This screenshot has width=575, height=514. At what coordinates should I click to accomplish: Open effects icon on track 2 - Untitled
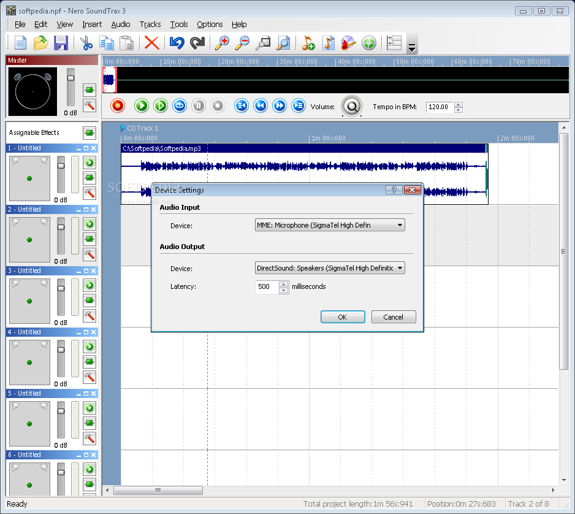pyautogui.click(x=89, y=239)
